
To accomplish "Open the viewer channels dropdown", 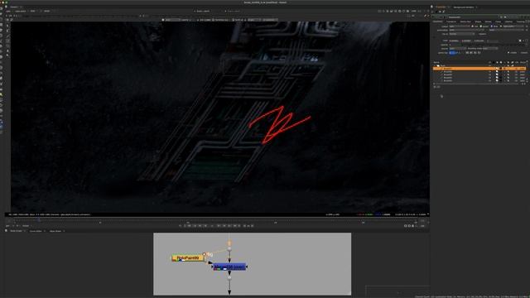I will (8, 11).
